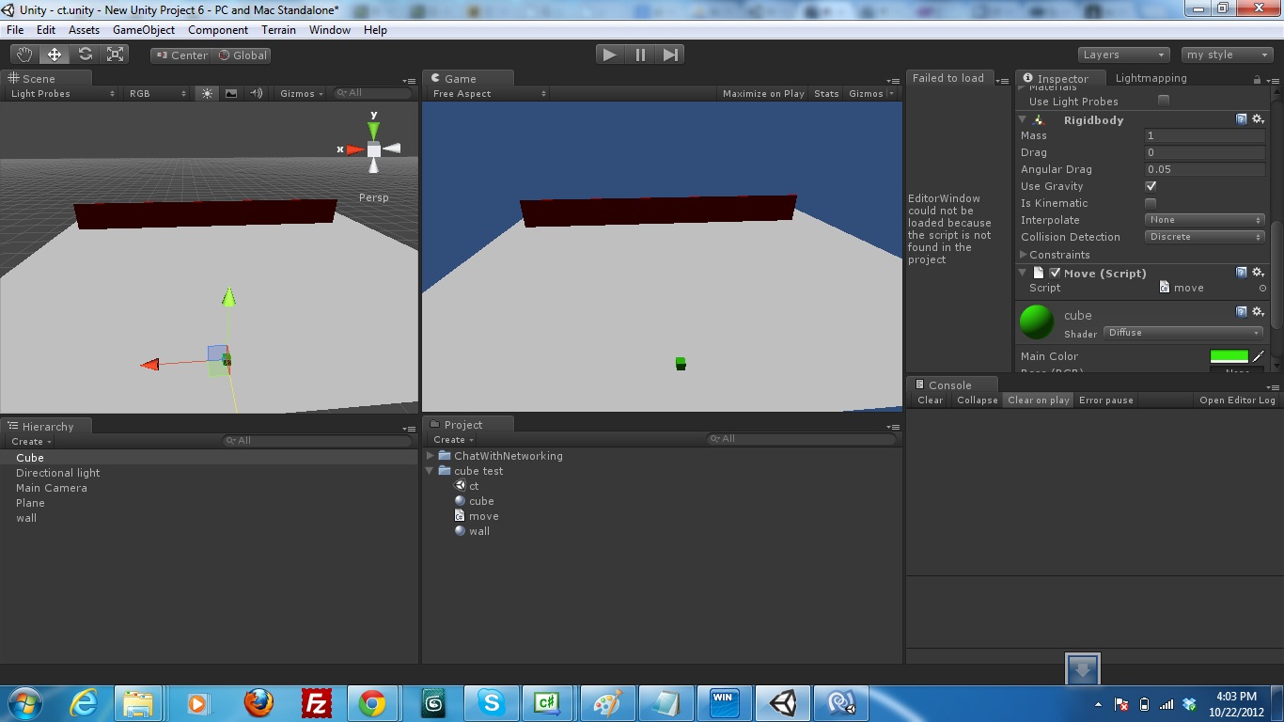Select the Hand/Pan tool
Image resolution: width=1284 pixels, height=722 pixels.
point(23,54)
